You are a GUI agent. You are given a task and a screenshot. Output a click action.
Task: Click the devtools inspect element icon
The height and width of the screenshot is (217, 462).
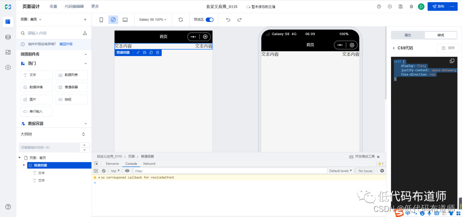click(x=96, y=163)
